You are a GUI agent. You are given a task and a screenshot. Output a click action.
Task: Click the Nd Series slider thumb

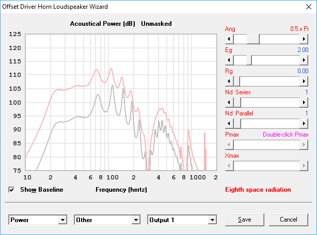pos(237,103)
